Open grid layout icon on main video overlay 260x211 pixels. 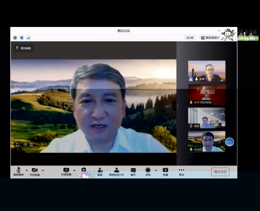tap(17, 145)
